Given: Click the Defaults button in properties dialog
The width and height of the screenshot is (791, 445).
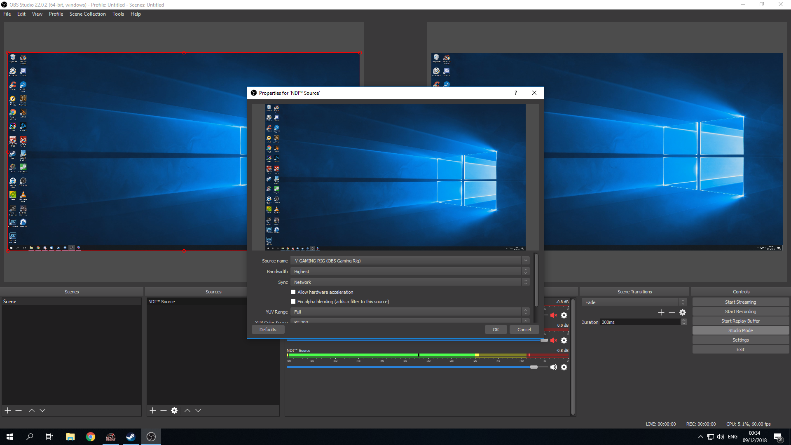Looking at the screenshot, I should point(267,329).
